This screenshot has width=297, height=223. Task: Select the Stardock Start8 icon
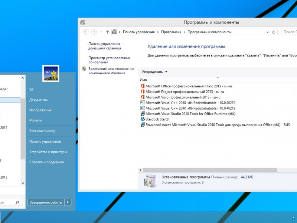tap(143, 119)
